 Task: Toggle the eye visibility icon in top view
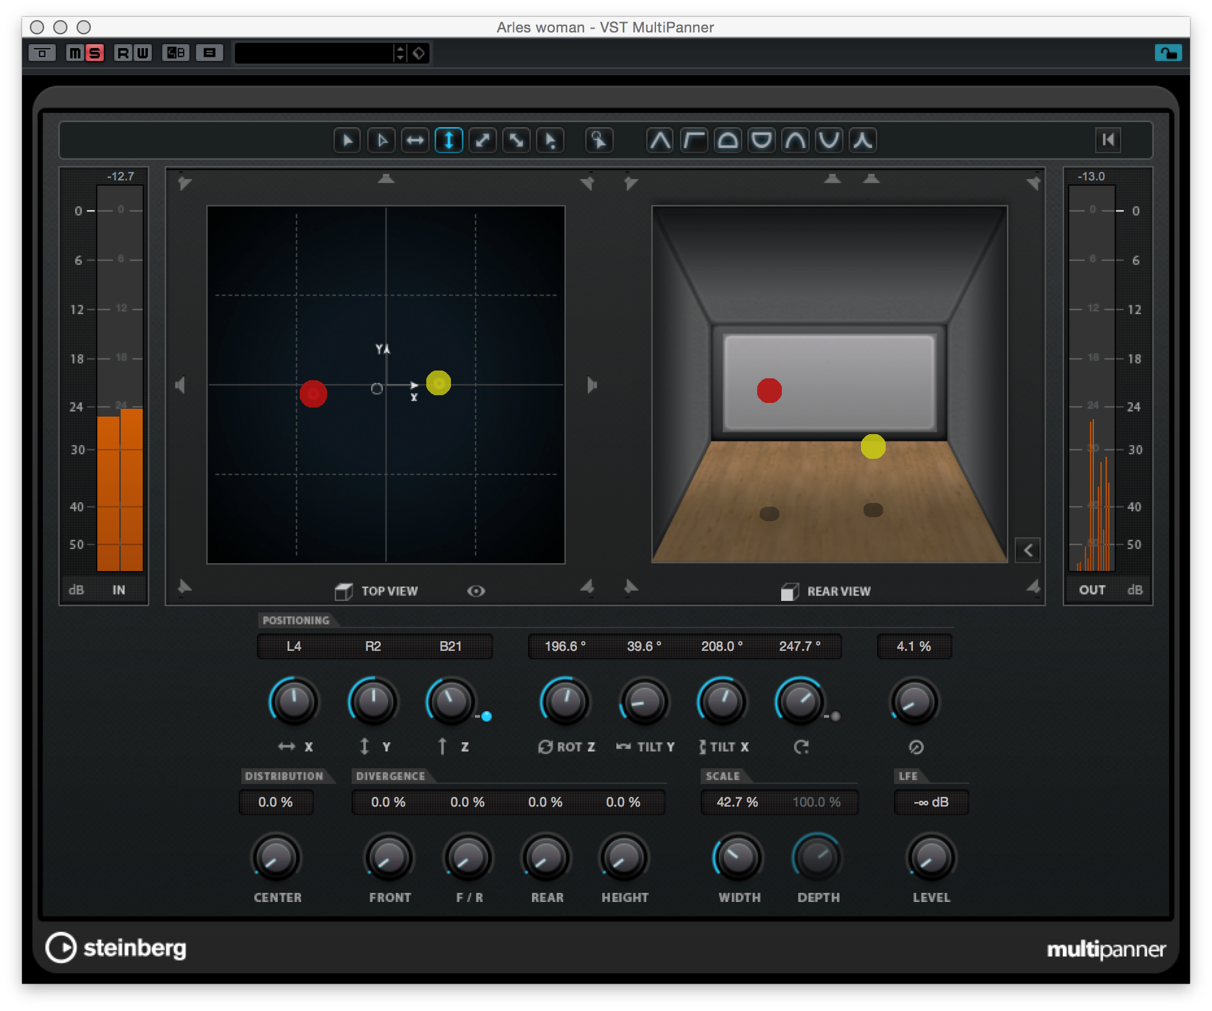tap(476, 591)
